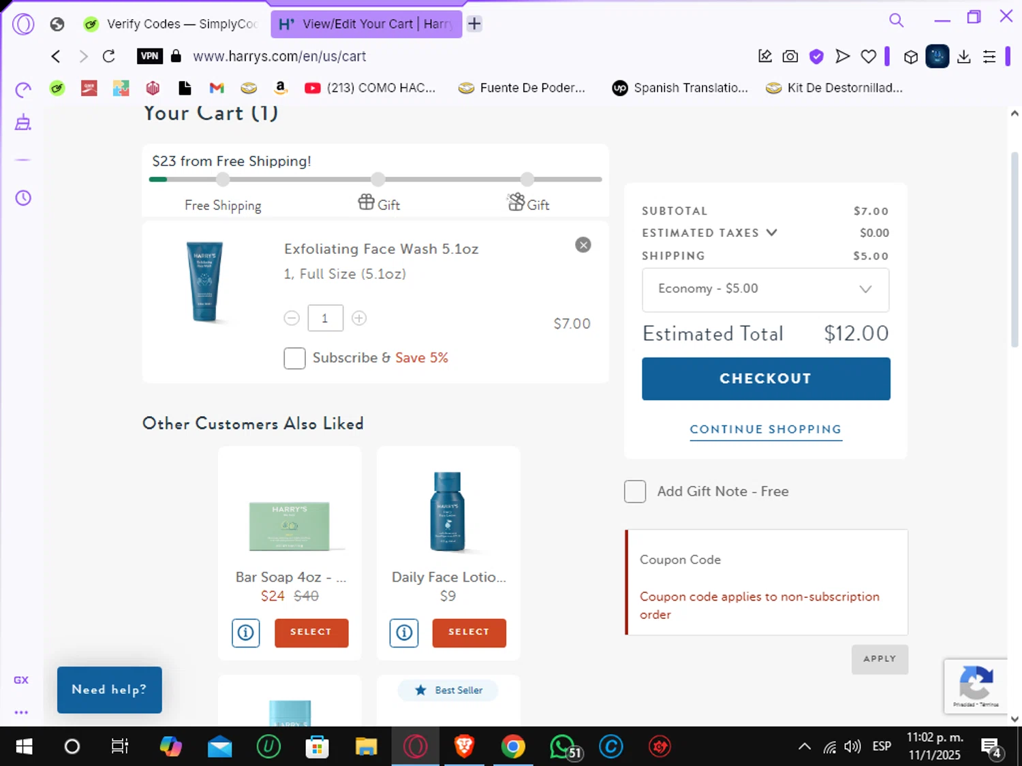Screen dimensions: 1022x766
Task: Click the purple shield ad-blocker icon
Action: pyautogui.click(x=816, y=57)
